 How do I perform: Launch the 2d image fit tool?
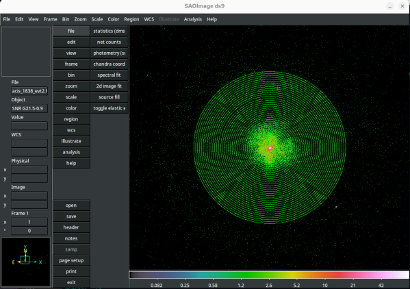click(x=109, y=86)
